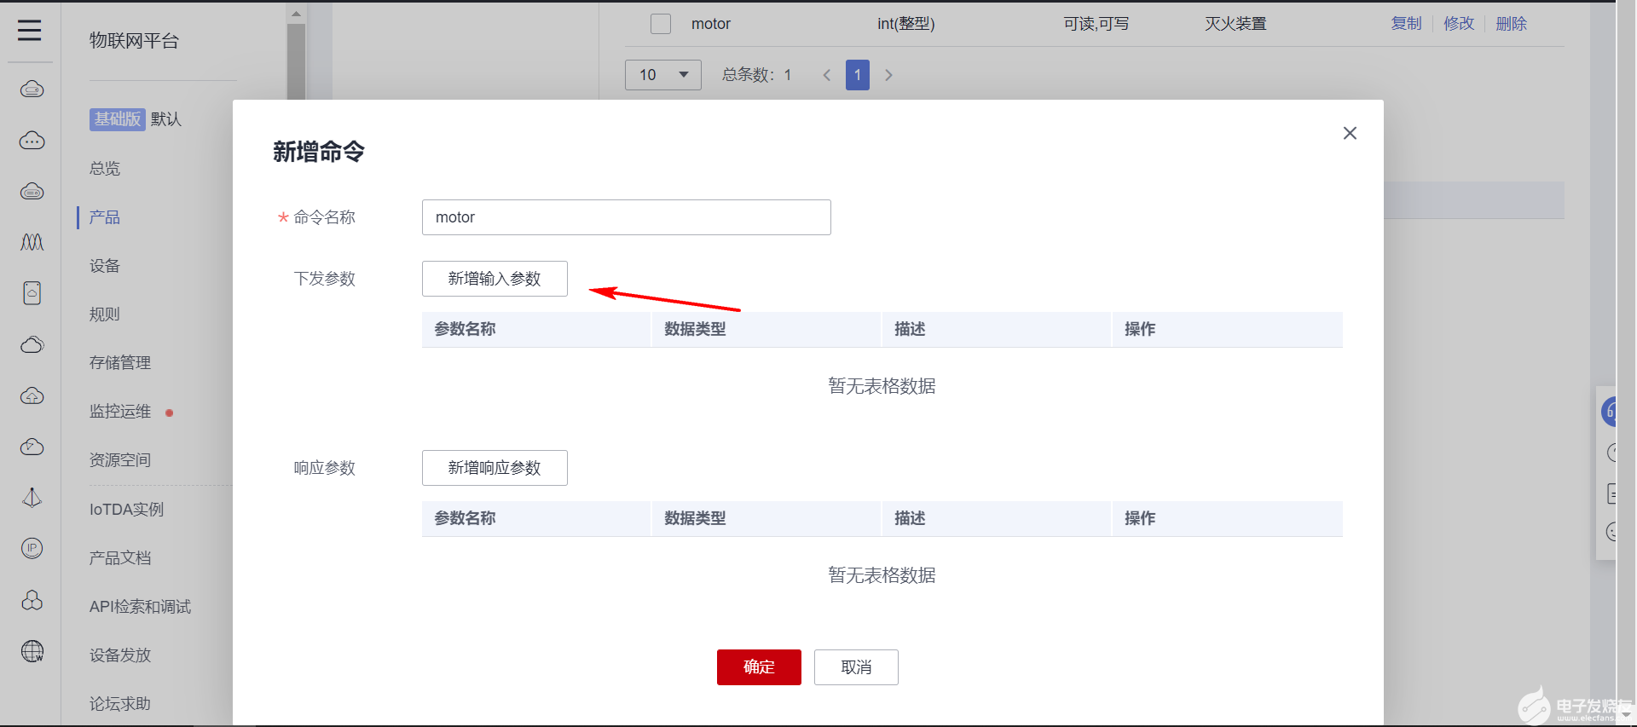The height and width of the screenshot is (727, 1637).
Task: Click the document icon on the right edge
Action: click(1611, 493)
